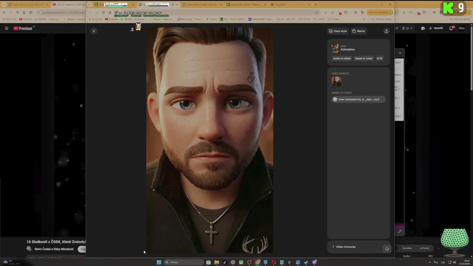Screen dimensions: 473x266
Task: Open the YouTube account avatar
Action: [x=462, y=28]
